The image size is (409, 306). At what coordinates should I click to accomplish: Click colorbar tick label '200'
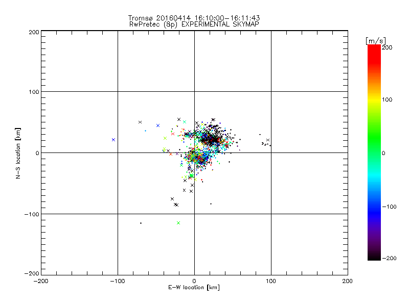point(387,47)
